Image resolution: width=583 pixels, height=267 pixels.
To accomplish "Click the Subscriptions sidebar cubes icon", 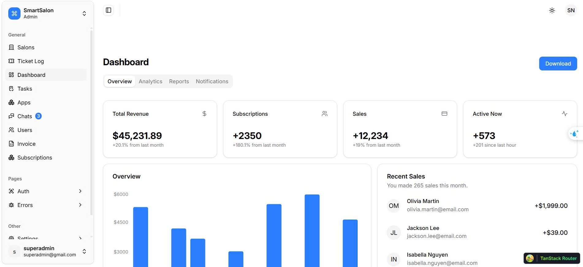I will click(x=11, y=157).
